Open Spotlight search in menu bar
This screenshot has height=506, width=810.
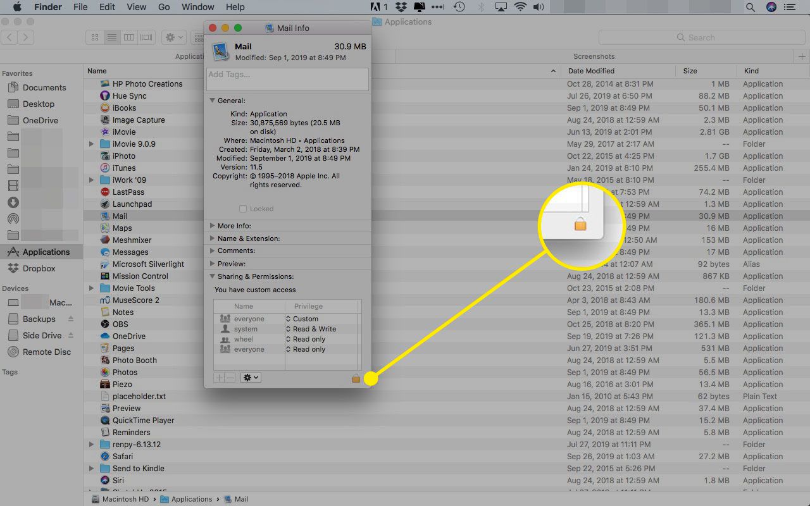(x=750, y=8)
